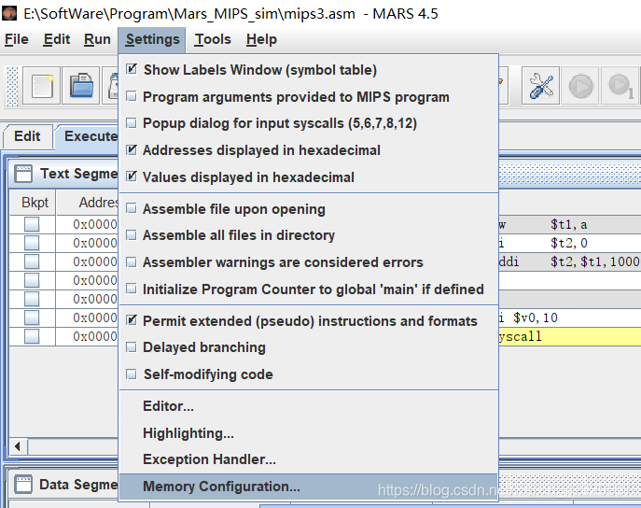
Task: Set breakpoint on sixth text segment row
Action: pyautogui.click(x=32, y=317)
